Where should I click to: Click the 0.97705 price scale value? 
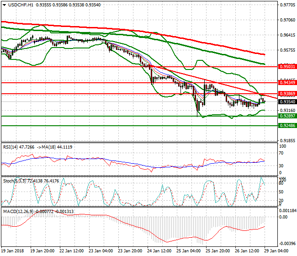point(287,5)
